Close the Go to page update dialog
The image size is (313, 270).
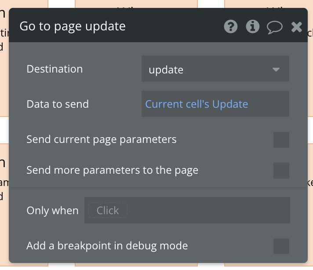[x=297, y=27]
